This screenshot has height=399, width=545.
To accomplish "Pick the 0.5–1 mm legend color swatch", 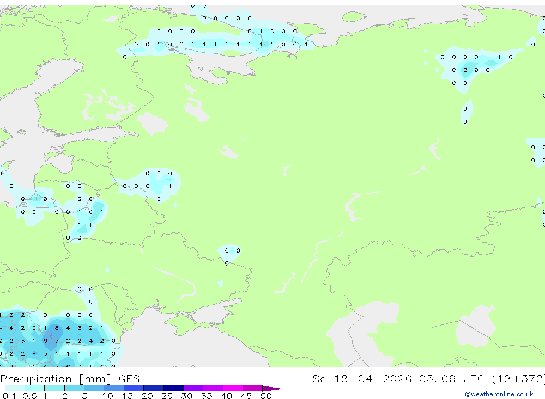I will pos(35,388).
